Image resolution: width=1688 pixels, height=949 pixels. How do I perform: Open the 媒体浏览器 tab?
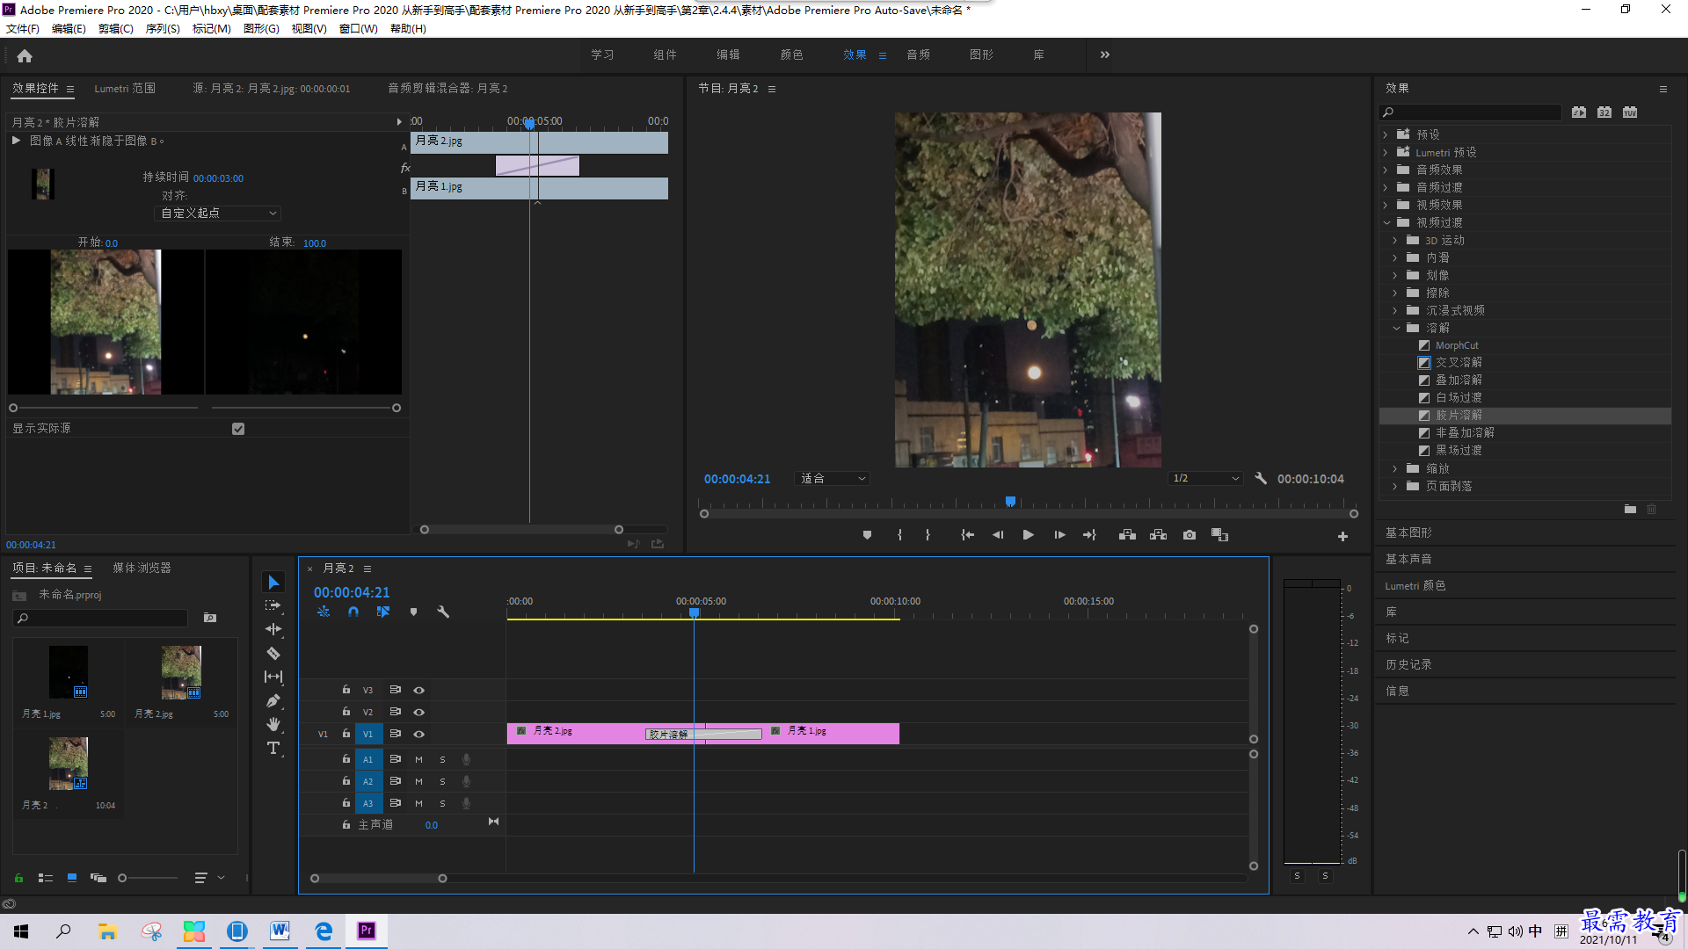pyautogui.click(x=142, y=569)
